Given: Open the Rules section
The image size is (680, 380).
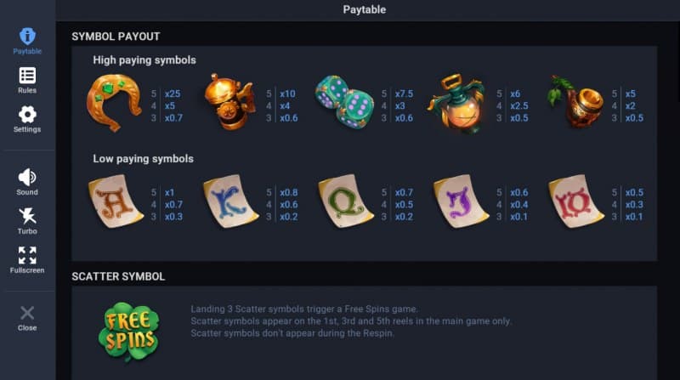Looking at the screenshot, I should [x=27, y=79].
